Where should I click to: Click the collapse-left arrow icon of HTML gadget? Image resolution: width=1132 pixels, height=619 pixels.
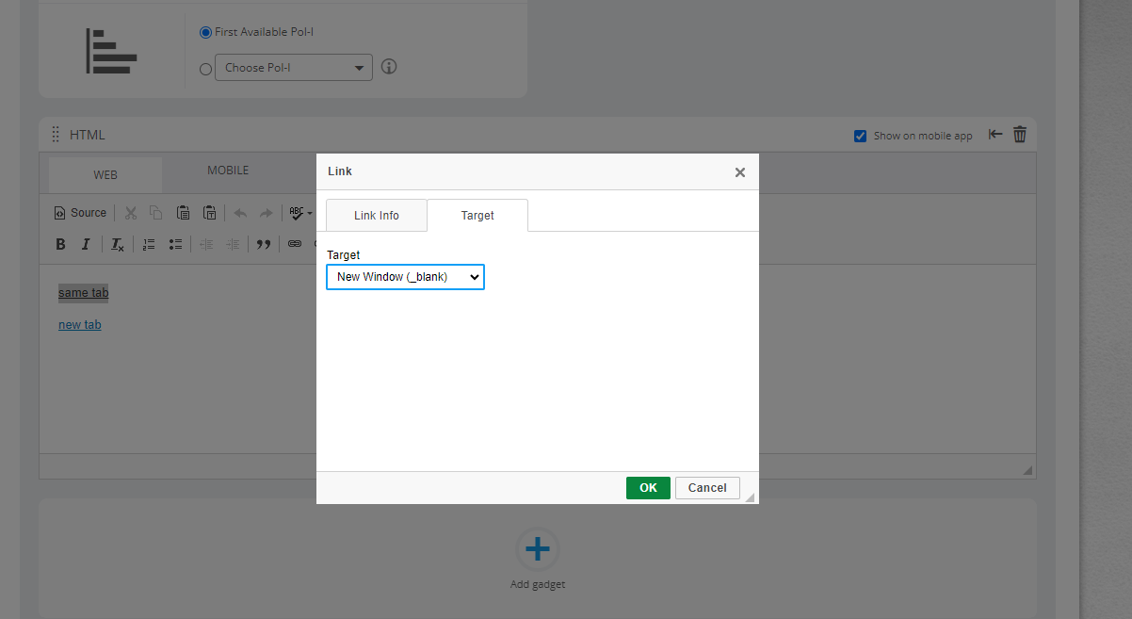[x=995, y=135]
